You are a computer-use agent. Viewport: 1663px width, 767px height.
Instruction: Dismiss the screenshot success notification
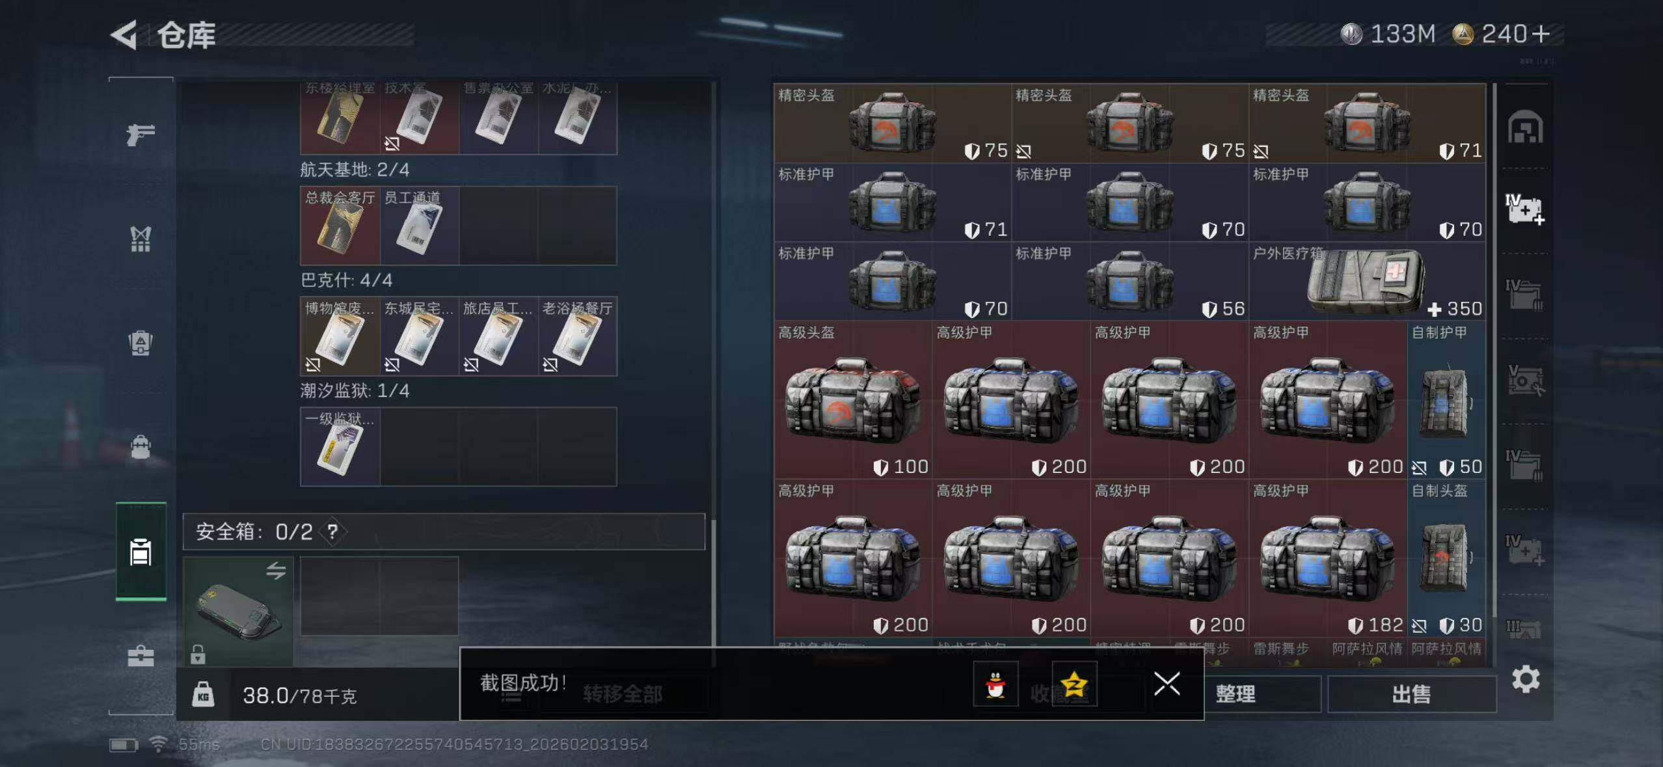click(1167, 684)
